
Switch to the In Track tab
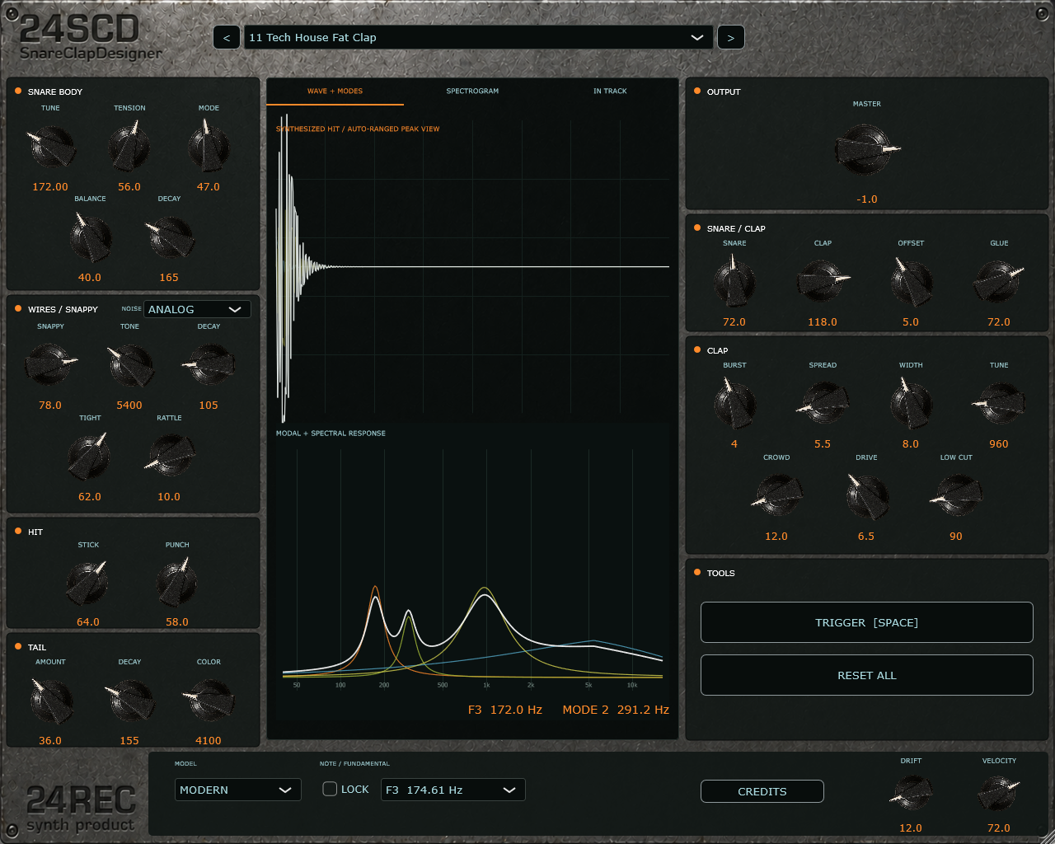click(610, 91)
